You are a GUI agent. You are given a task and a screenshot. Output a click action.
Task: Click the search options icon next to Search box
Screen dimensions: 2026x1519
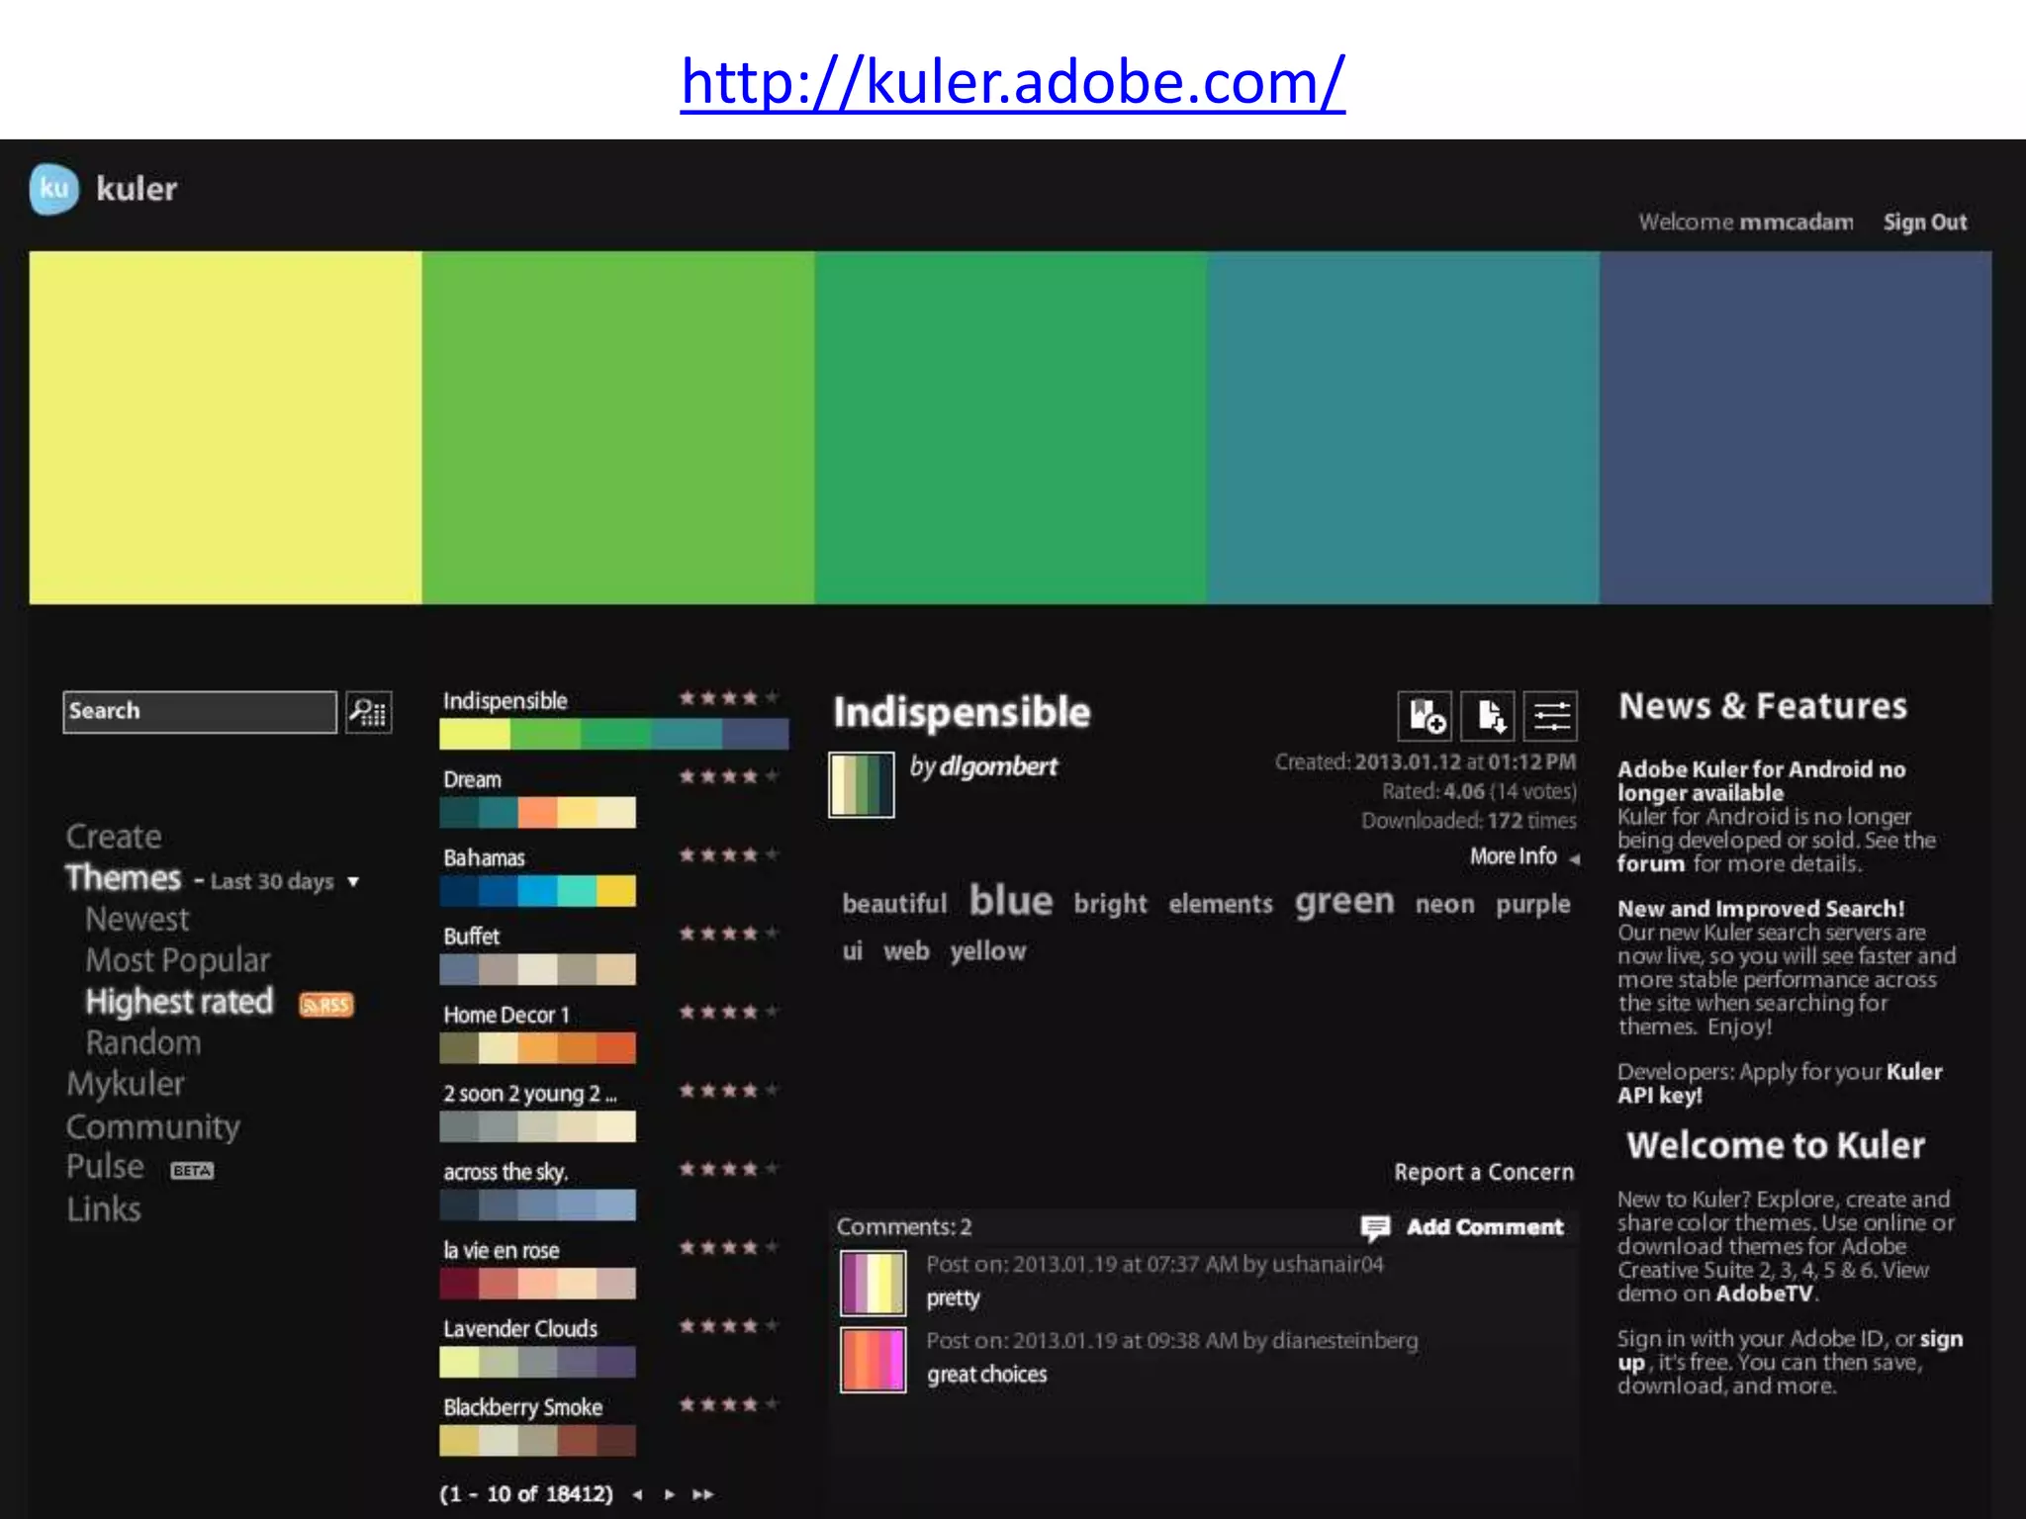point(369,712)
